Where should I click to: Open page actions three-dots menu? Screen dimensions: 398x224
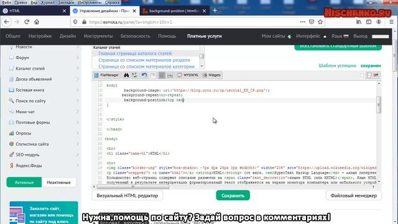point(303,22)
